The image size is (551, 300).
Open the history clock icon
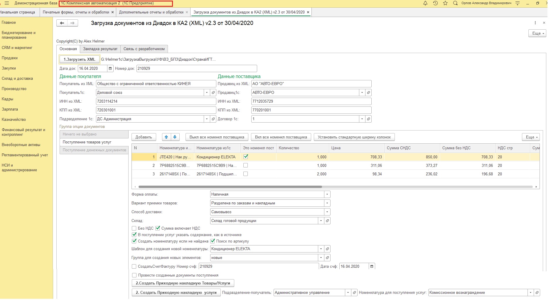435,3
